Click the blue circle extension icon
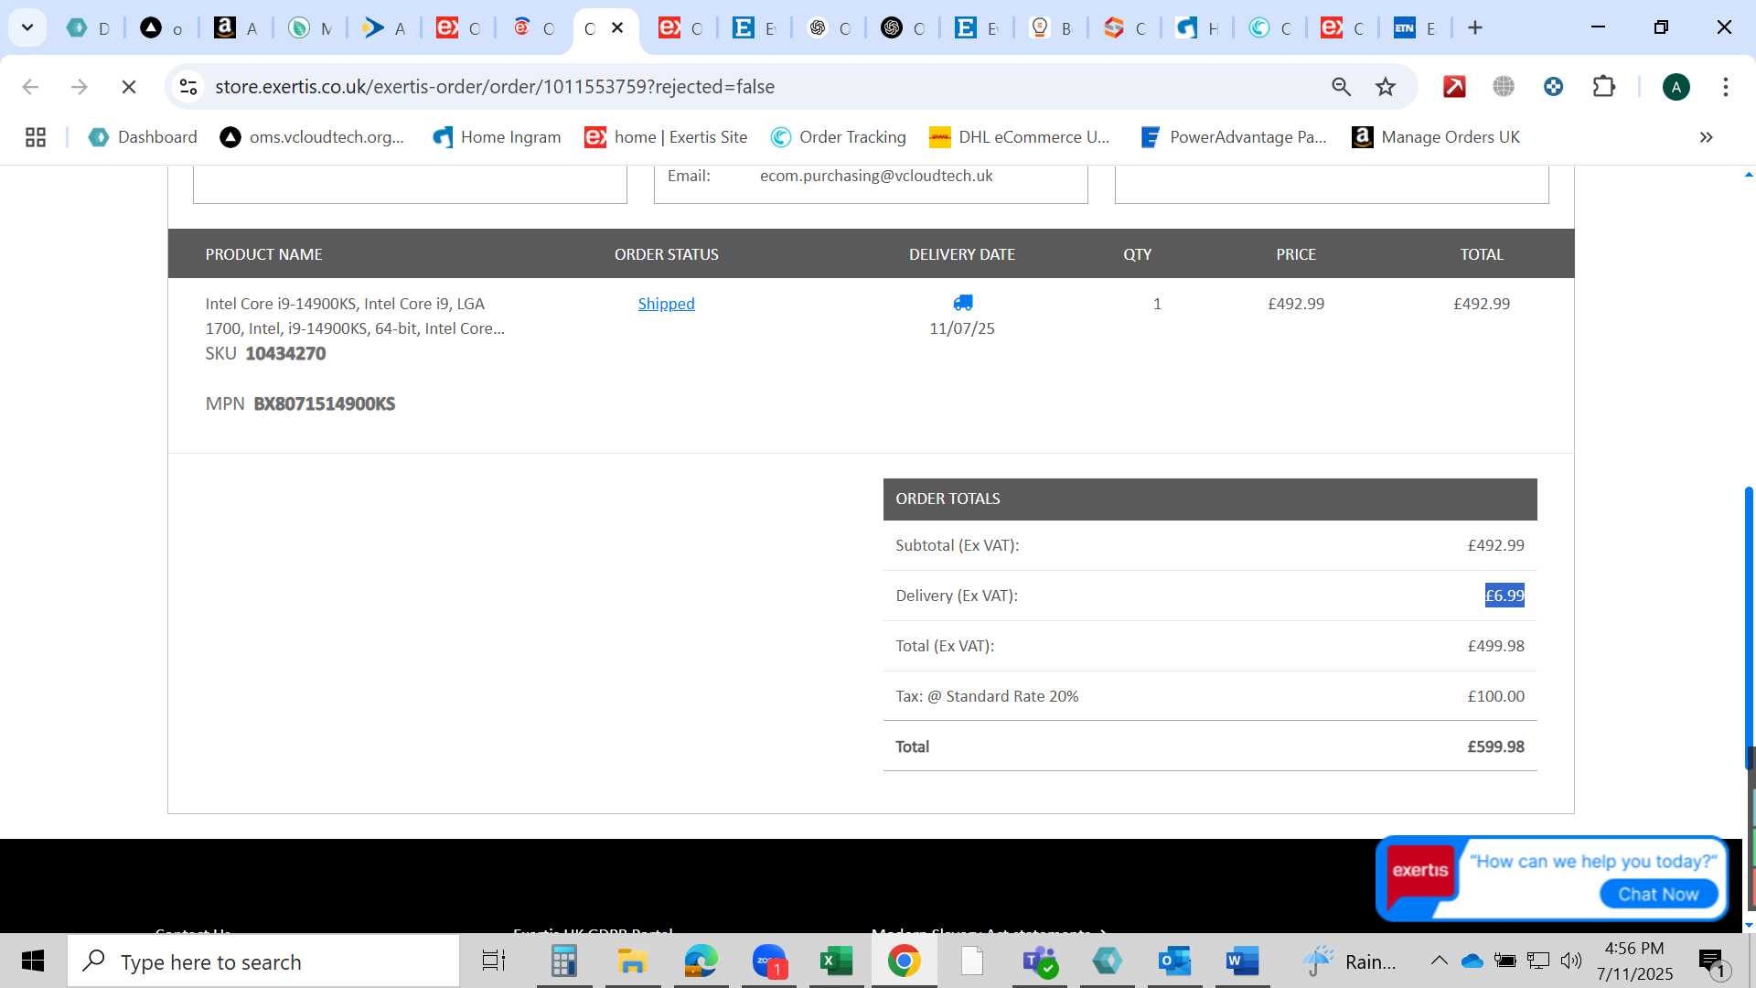The height and width of the screenshot is (988, 1756). [1553, 87]
